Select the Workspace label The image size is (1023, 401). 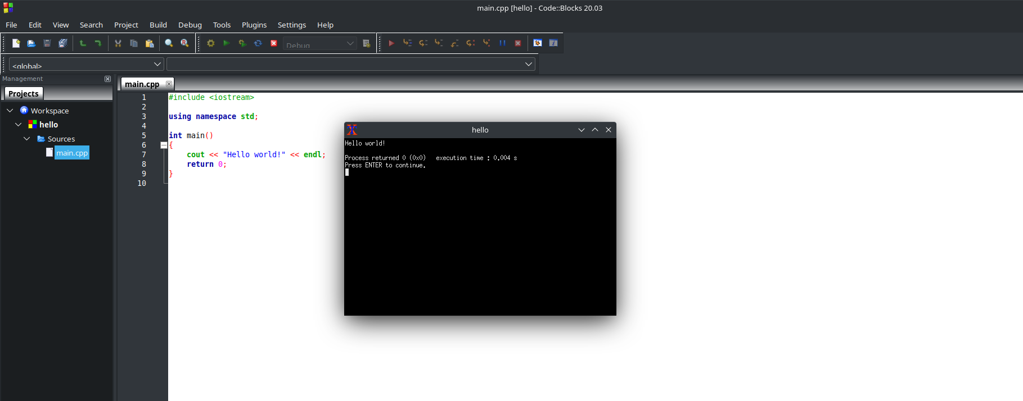coord(49,111)
